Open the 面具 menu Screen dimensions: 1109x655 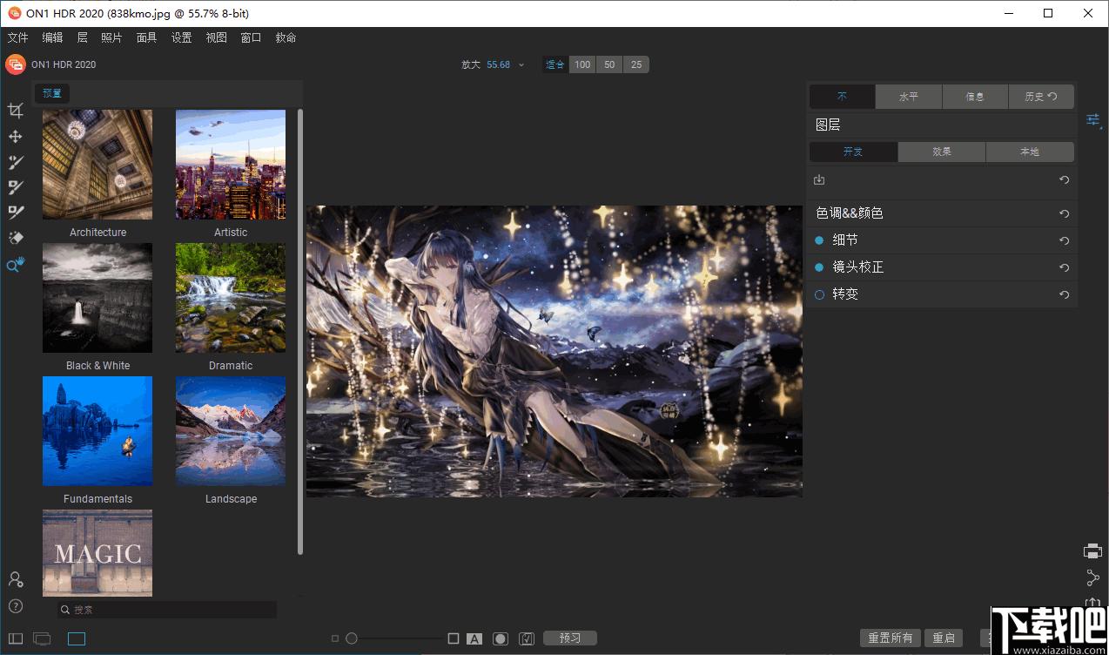(146, 37)
